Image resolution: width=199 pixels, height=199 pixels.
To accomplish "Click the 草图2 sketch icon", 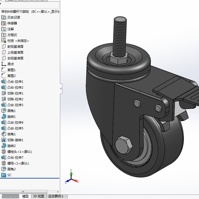I will click(4, 76).
